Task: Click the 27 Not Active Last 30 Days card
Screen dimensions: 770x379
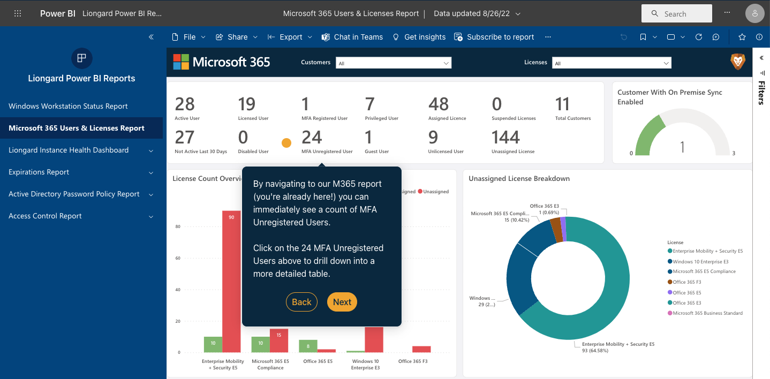Action: pyautogui.click(x=201, y=141)
